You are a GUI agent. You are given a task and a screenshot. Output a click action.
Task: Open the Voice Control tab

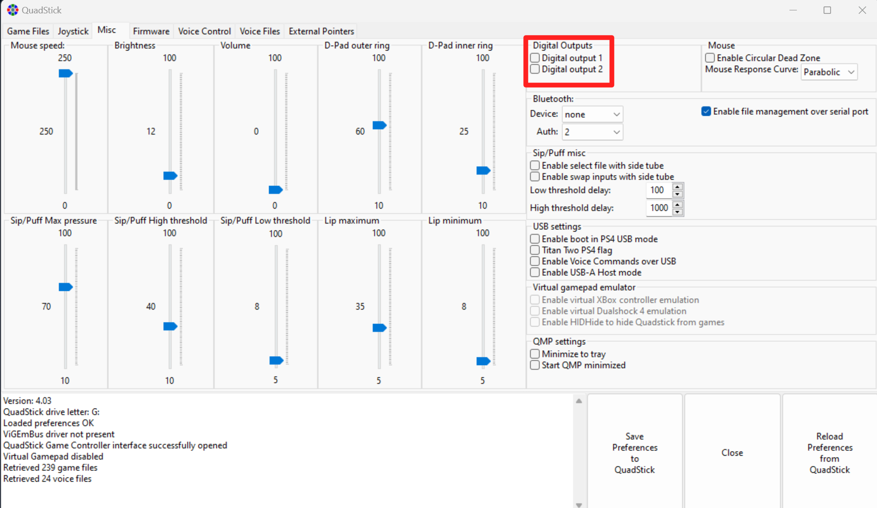(204, 31)
